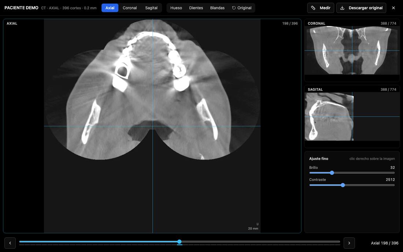Switch to the Sagital view tab
The width and height of the screenshot is (403, 252).
coord(151,8)
